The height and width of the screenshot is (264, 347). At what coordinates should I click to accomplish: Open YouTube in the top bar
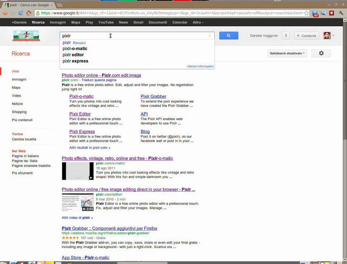coord(106,22)
